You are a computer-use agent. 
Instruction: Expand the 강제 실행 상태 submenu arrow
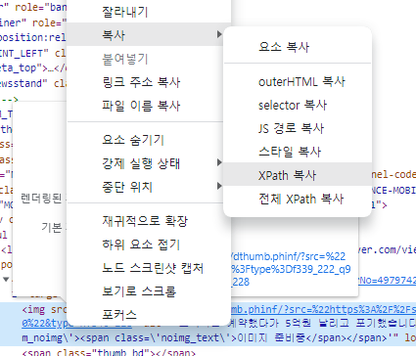[x=219, y=162]
